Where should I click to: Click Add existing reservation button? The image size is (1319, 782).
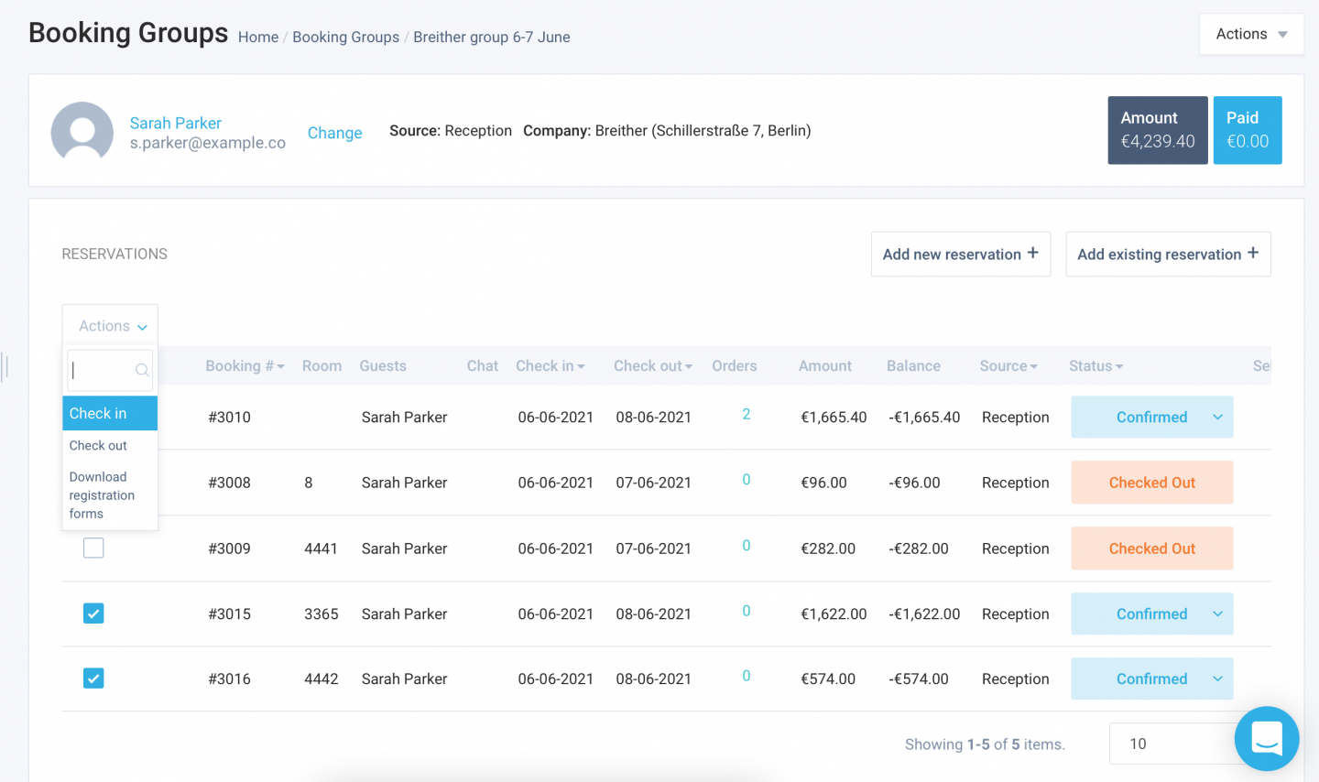click(x=1168, y=254)
